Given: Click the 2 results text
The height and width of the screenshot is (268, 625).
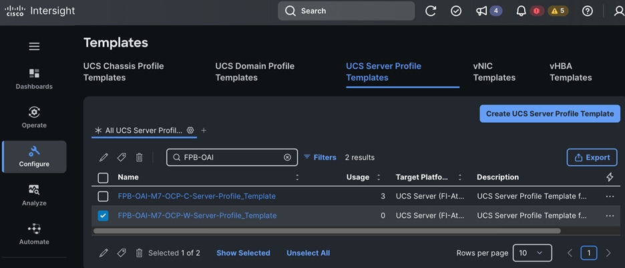Looking at the screenshot, I should click(x=359, y=157).
